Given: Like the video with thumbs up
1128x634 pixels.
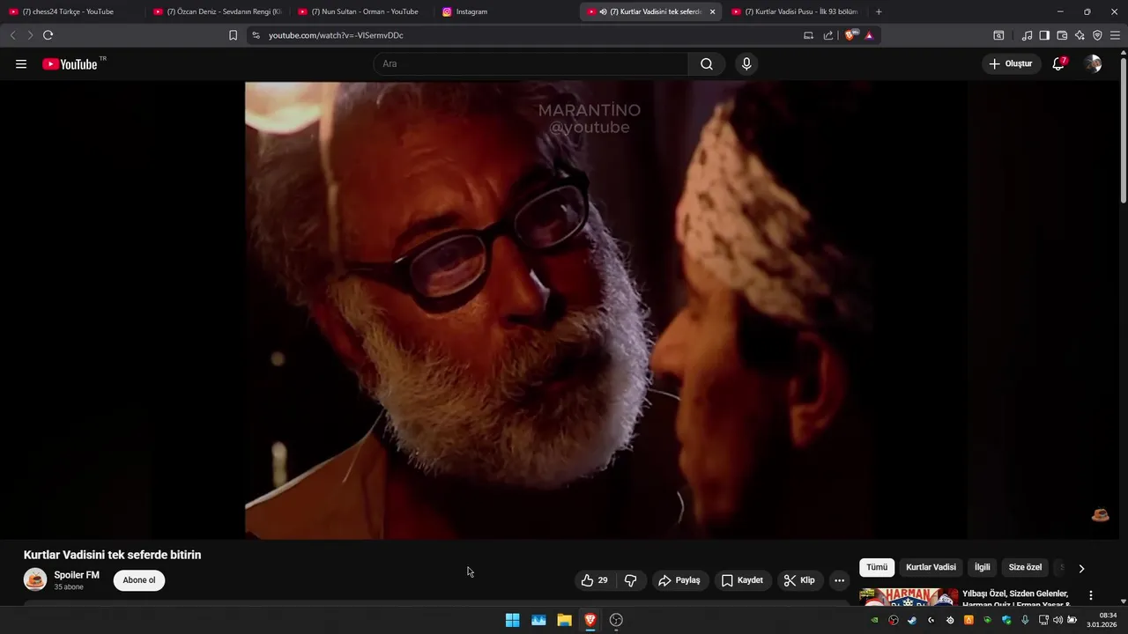Looking at the screenshot, I should coord(594,580).
